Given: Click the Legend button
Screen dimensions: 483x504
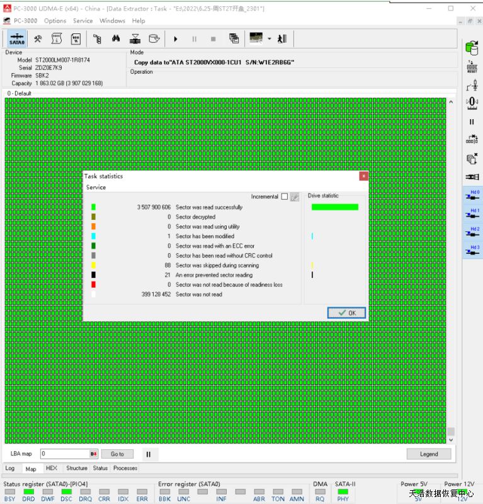Looking at the screenshot, I should click(429, 454).
